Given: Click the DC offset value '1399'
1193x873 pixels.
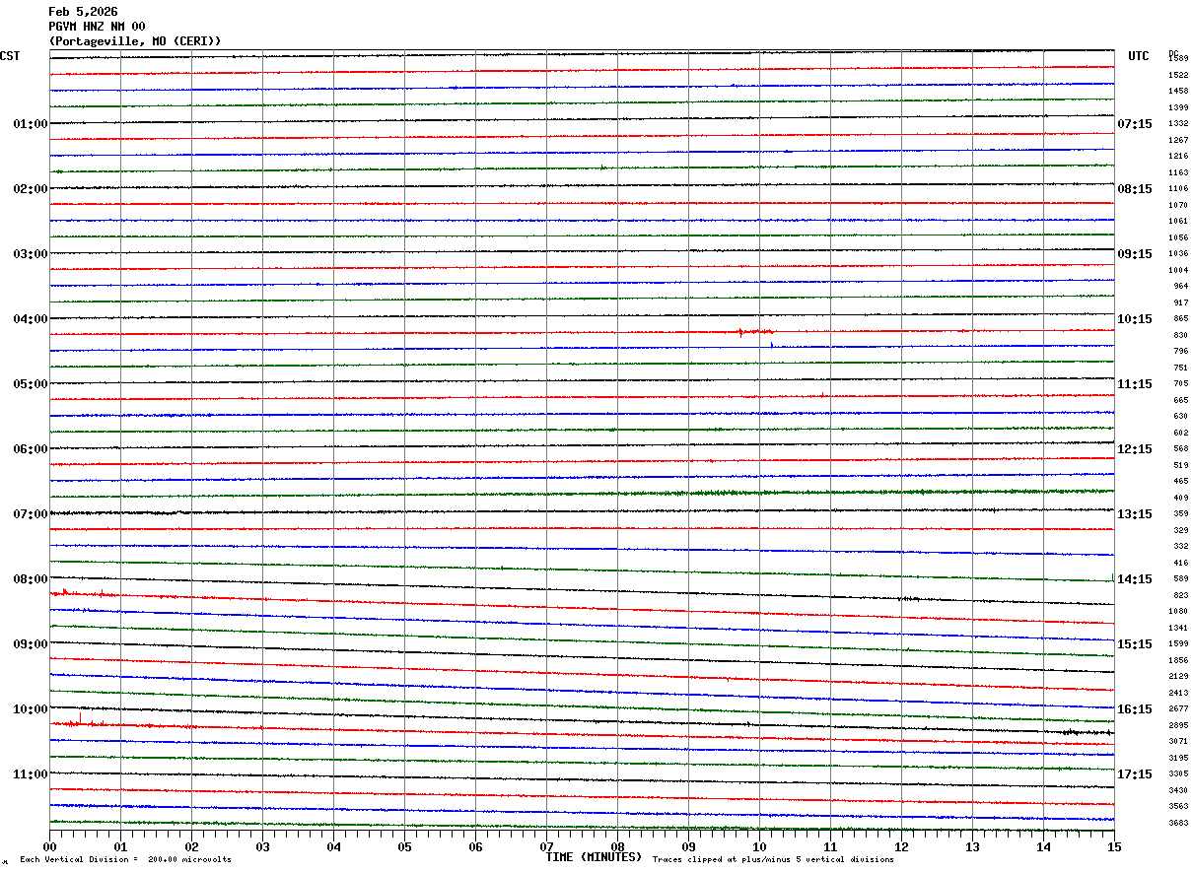Looking at the screenshot, I should [1178, 107].
